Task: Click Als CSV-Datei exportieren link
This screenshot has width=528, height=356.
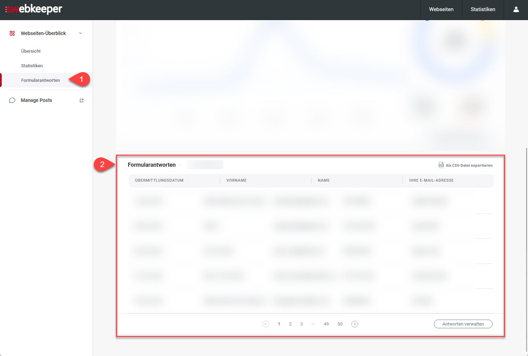Action: point(469,165)
